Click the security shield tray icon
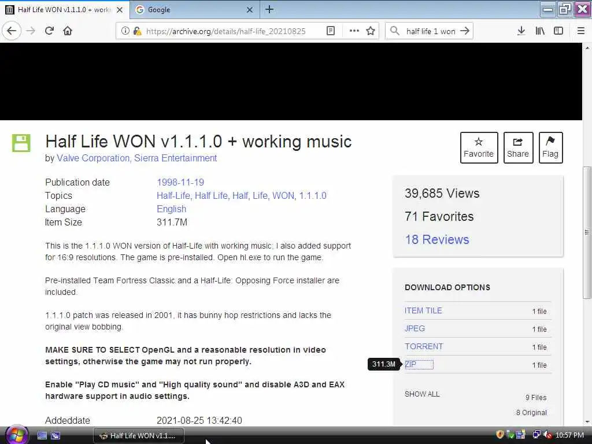This screenshot has height=444, width=592. coord(500,435)
